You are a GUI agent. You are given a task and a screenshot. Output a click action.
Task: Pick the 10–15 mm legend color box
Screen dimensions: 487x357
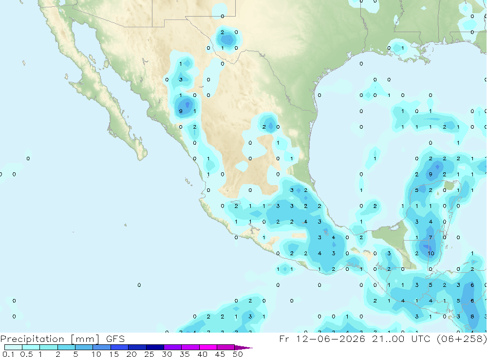tap(102, 347)
